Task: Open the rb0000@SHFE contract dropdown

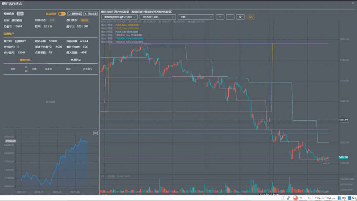Action: (119, 17)
